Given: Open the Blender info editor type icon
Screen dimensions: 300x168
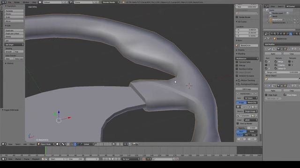Looking at the screenshot, I should (x=4, y=2).
